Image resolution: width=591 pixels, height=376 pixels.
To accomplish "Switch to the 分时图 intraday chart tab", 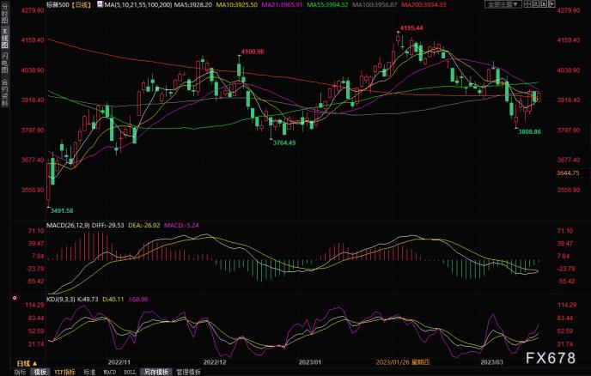I will click(x=5, y=14).
